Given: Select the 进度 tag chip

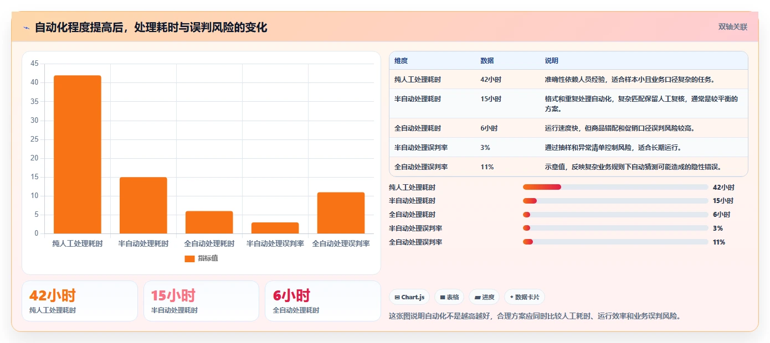Looking at the screenshot, I should [484, 297].
